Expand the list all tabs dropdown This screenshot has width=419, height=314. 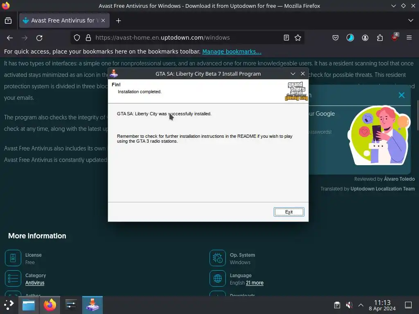(x=411, y=20)
